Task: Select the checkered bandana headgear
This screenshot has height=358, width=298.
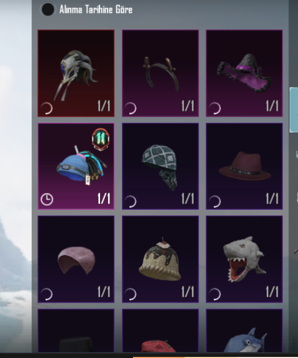Action: tap(160, 166)
